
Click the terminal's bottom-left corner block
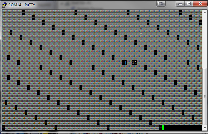coord(3,127)
